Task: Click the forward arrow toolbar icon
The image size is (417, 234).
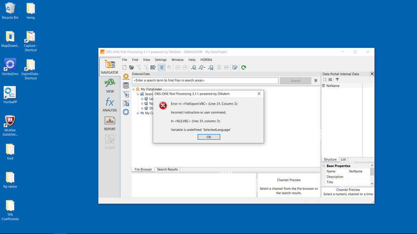Action: point(184,67)
